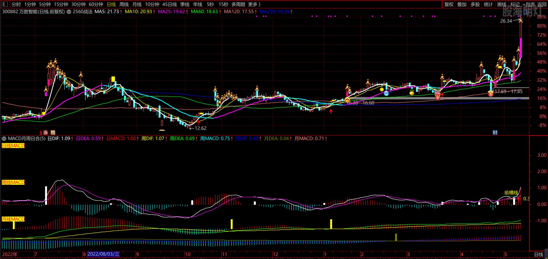Click the 返回 back button
Image resolution: width=548 pixels, height=259 pixels.
pyautogui.click(x=542, y=4)
